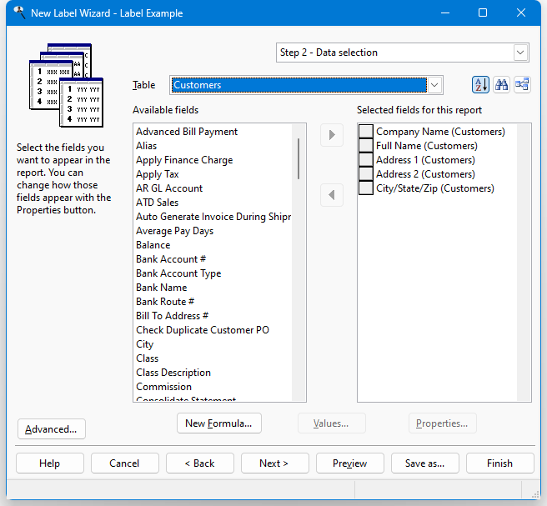This screenshot has width=547, height=506.
Task: Select Company Name (Customers) text in selected fields
Action: (440, 132)
